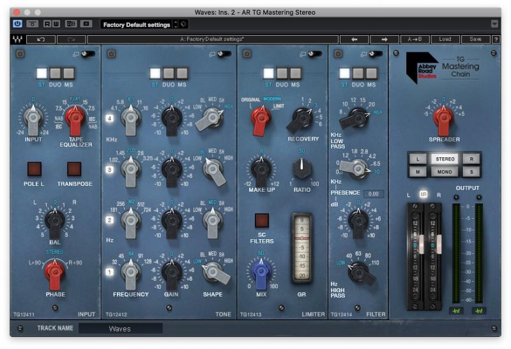Click the Abbey Road Studios logo

coord(423,68)
